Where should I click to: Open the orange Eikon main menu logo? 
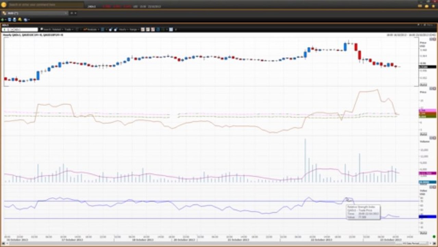4,5
